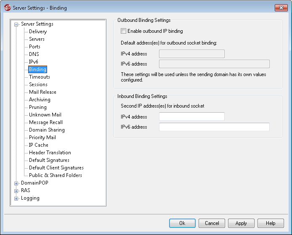
Task: Click the inbound IPv4 address field
Action: pyautogui.click(x=191, y=116)
